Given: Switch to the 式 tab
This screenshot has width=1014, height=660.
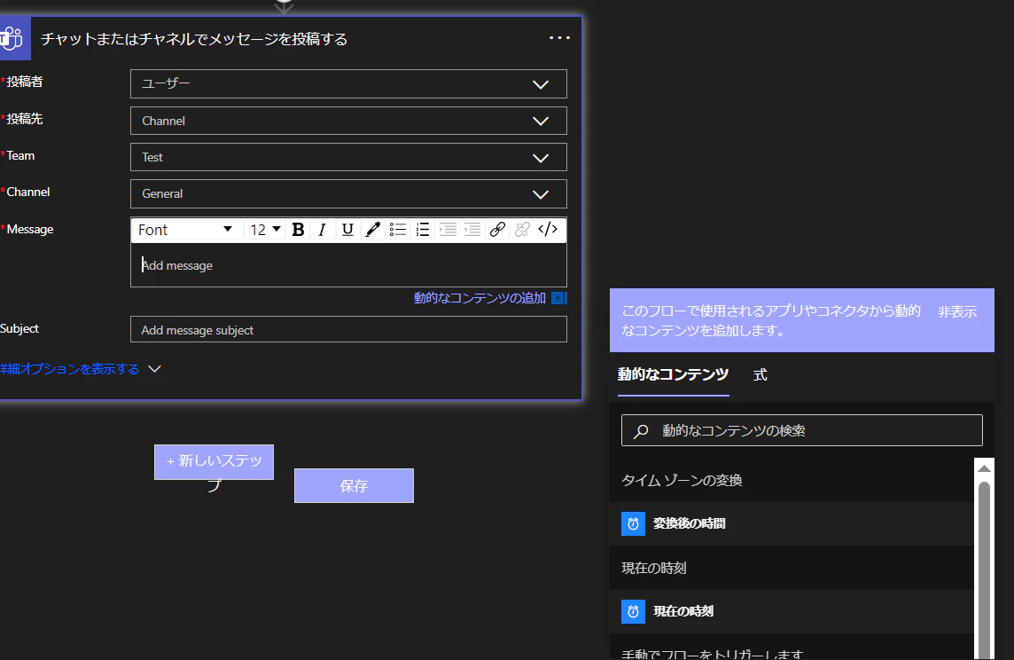Looking at the screenshot, I should point(760,375).
